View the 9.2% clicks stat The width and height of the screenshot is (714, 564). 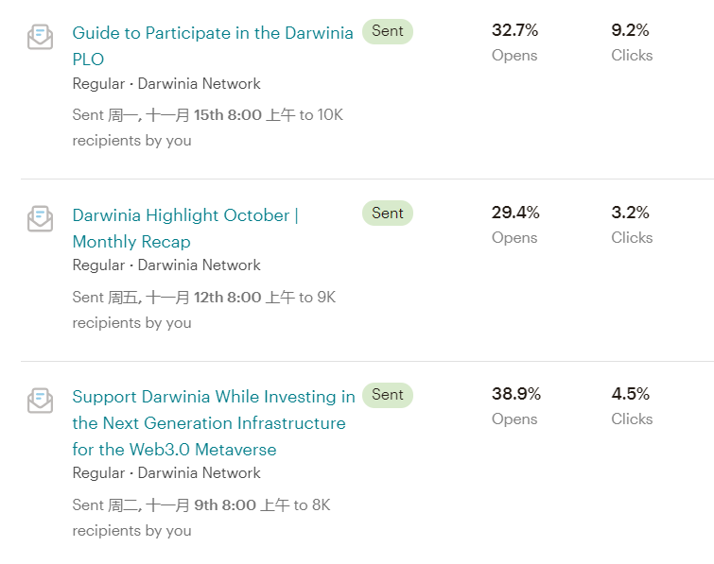pyautogui.click(x=631, y=30)
